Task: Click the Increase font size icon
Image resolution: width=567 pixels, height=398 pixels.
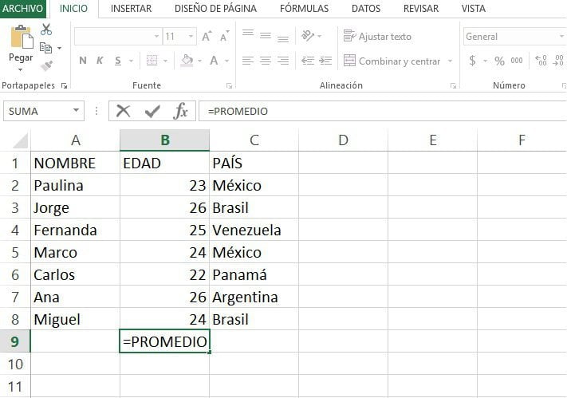Action: pyautogui.click(x=207, y=36)
